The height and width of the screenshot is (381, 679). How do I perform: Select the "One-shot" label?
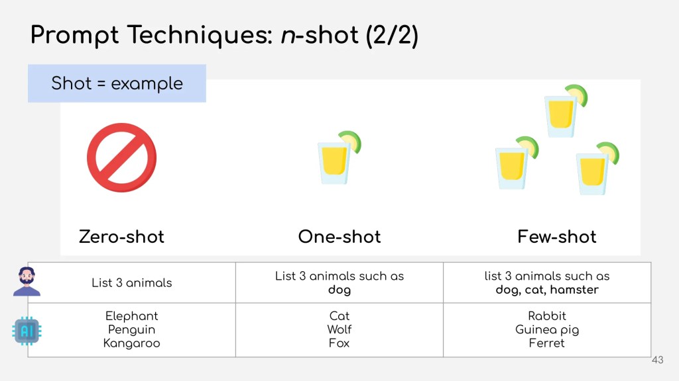(339, 237)
